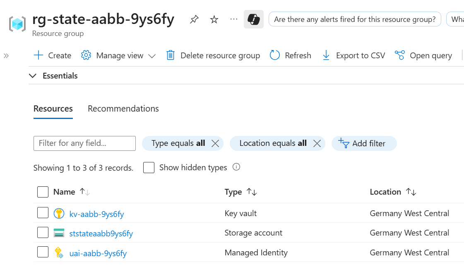Screen dimensions: 464x269
Task: Check the row checkbox for kv-aabb-9ys6fy
Action: (43, 212)
